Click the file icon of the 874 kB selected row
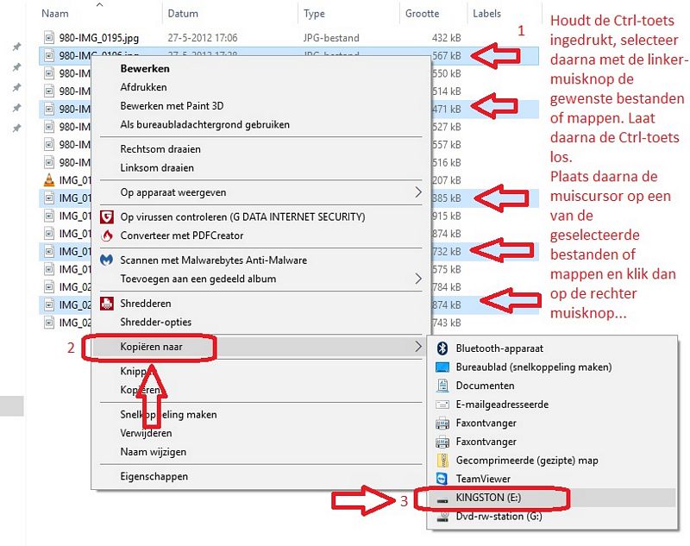 pos(49,304)
